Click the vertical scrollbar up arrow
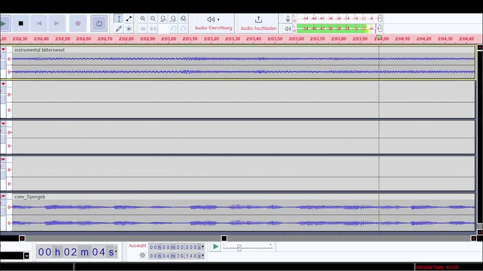Viewport: 483px width, 271px height. tap(480, 48)
